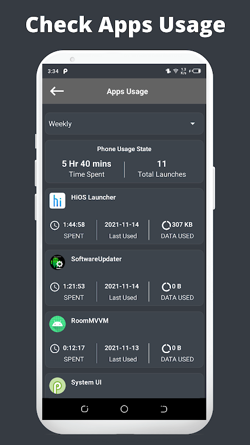Click HiOS Launcher last used 2021-11-14
Viewport: 250px width, 445px height.
coord(122,225)
